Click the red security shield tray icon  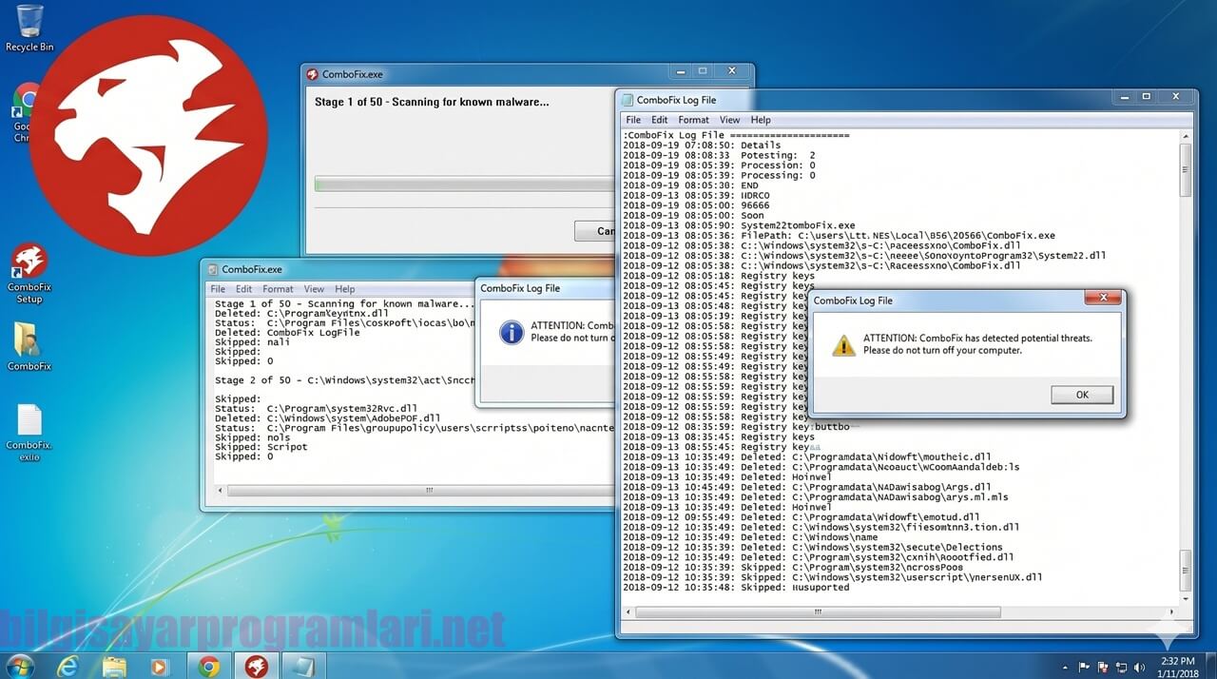1103,666
